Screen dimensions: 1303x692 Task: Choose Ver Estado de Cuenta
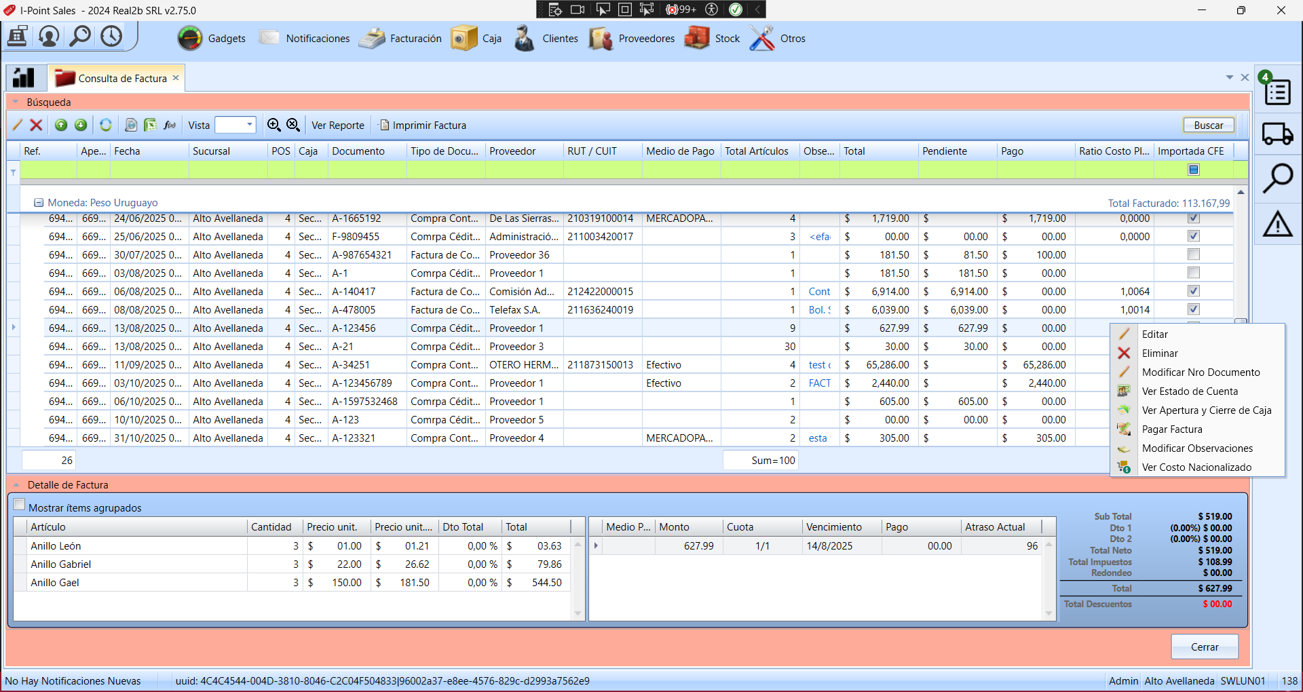coord(1197,391)
